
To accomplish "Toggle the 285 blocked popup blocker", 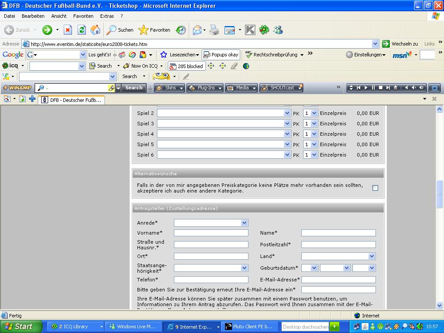I will (186, 66).
